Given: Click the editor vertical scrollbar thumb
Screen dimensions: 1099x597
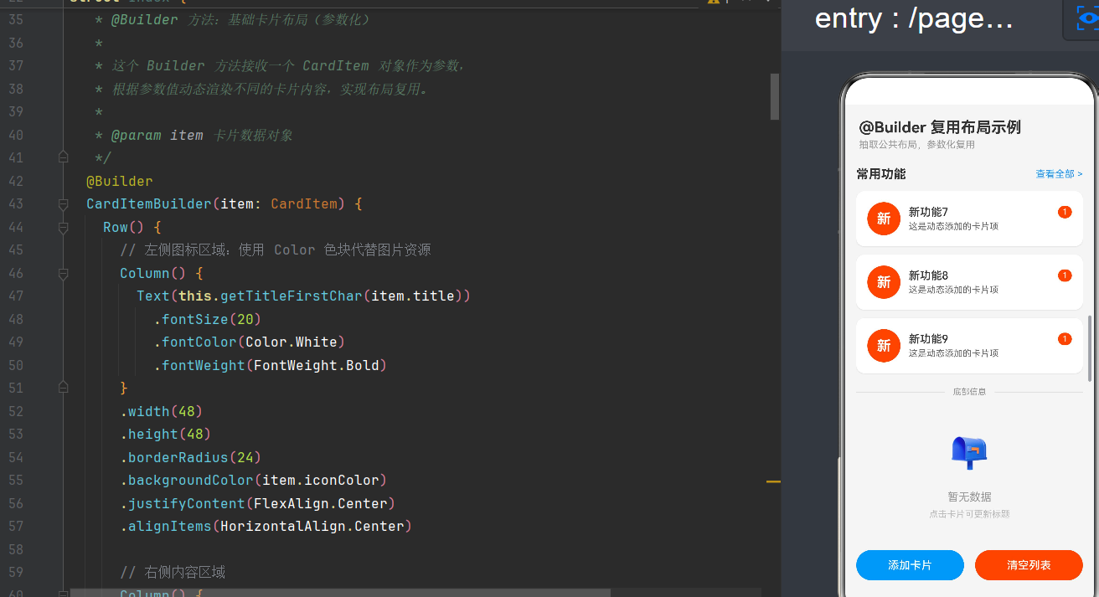Looking at the screenshot, I should tap(775, 96).
